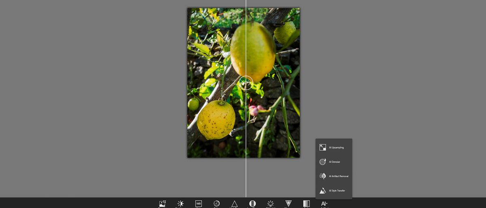
Task: Select AI Artifact Removal menu entry
Action: [334, 176]
